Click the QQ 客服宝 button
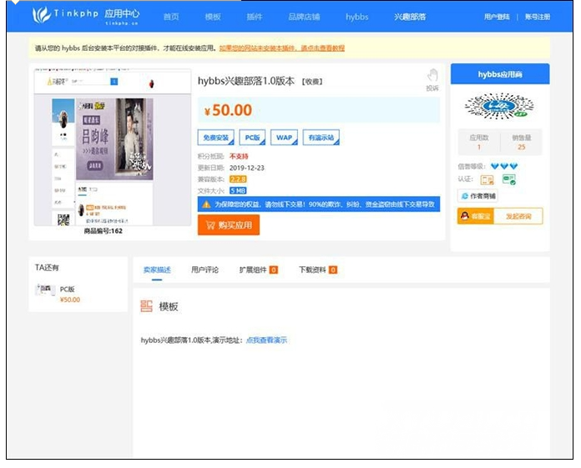Screen dimensions: 581x468 [476, 216]
